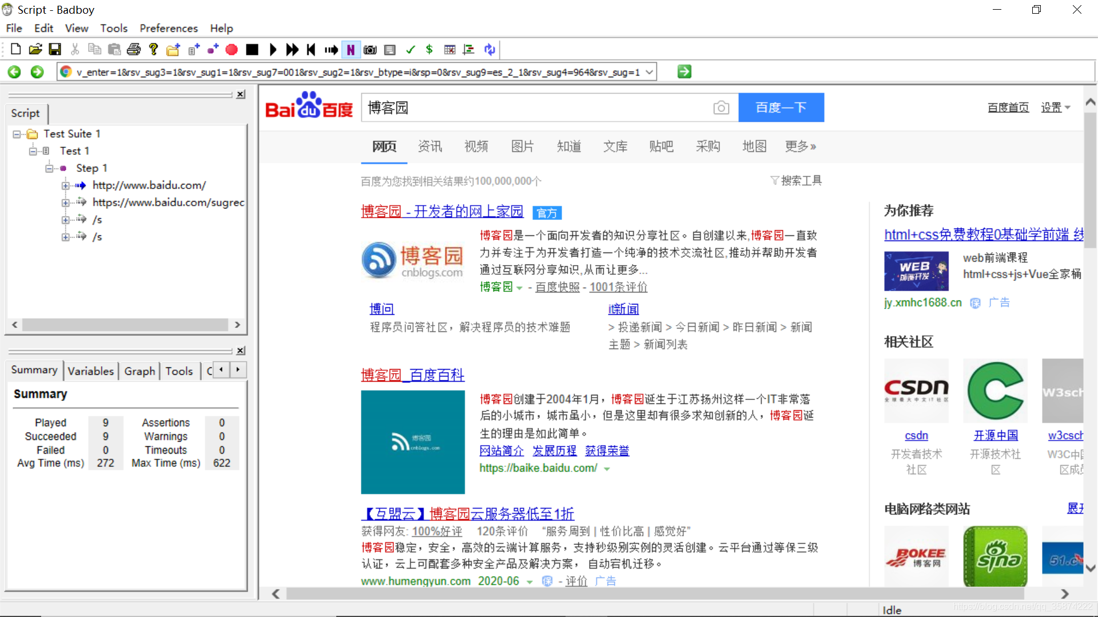Screen dimensions: 1098x617
Task: Open the Preferences menu
Action: (169, 28)
